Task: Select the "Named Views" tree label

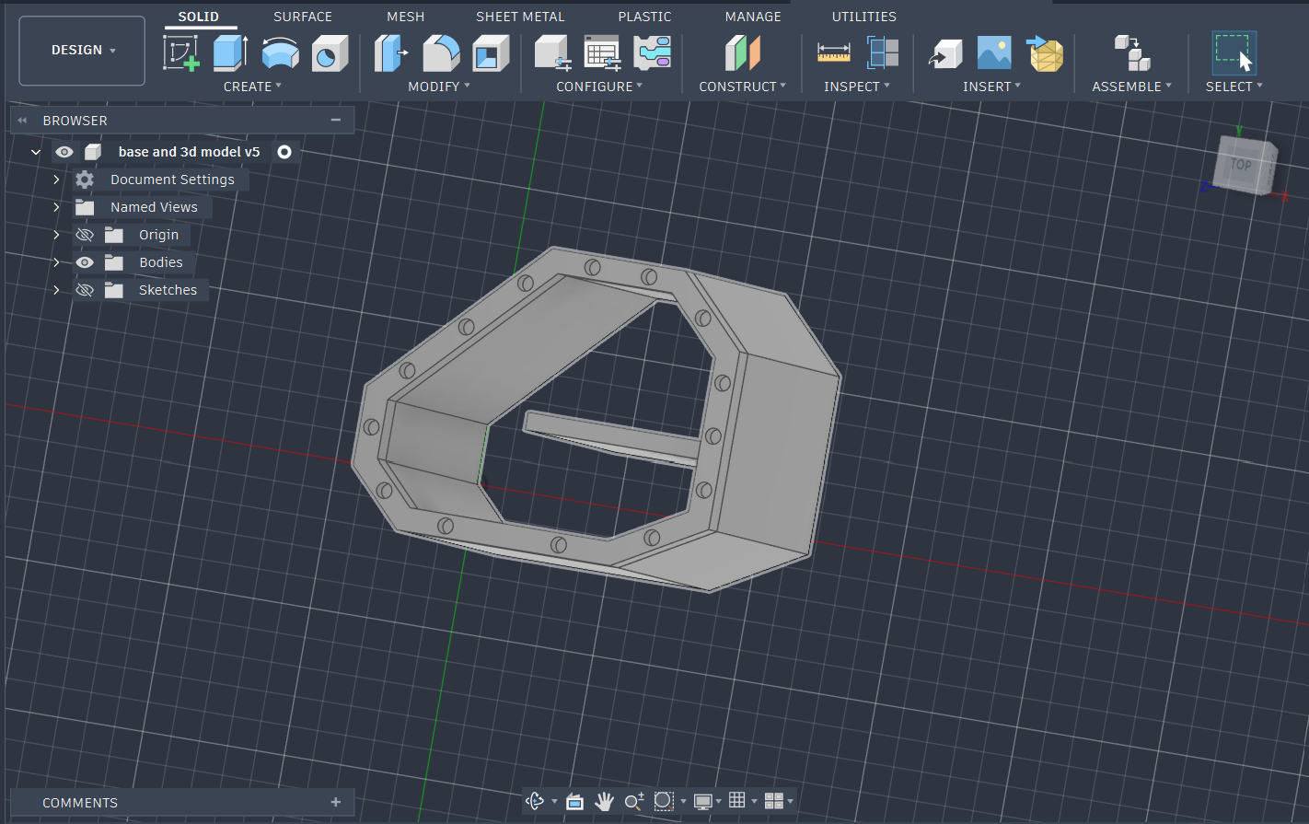Action: tap(154, 207)
